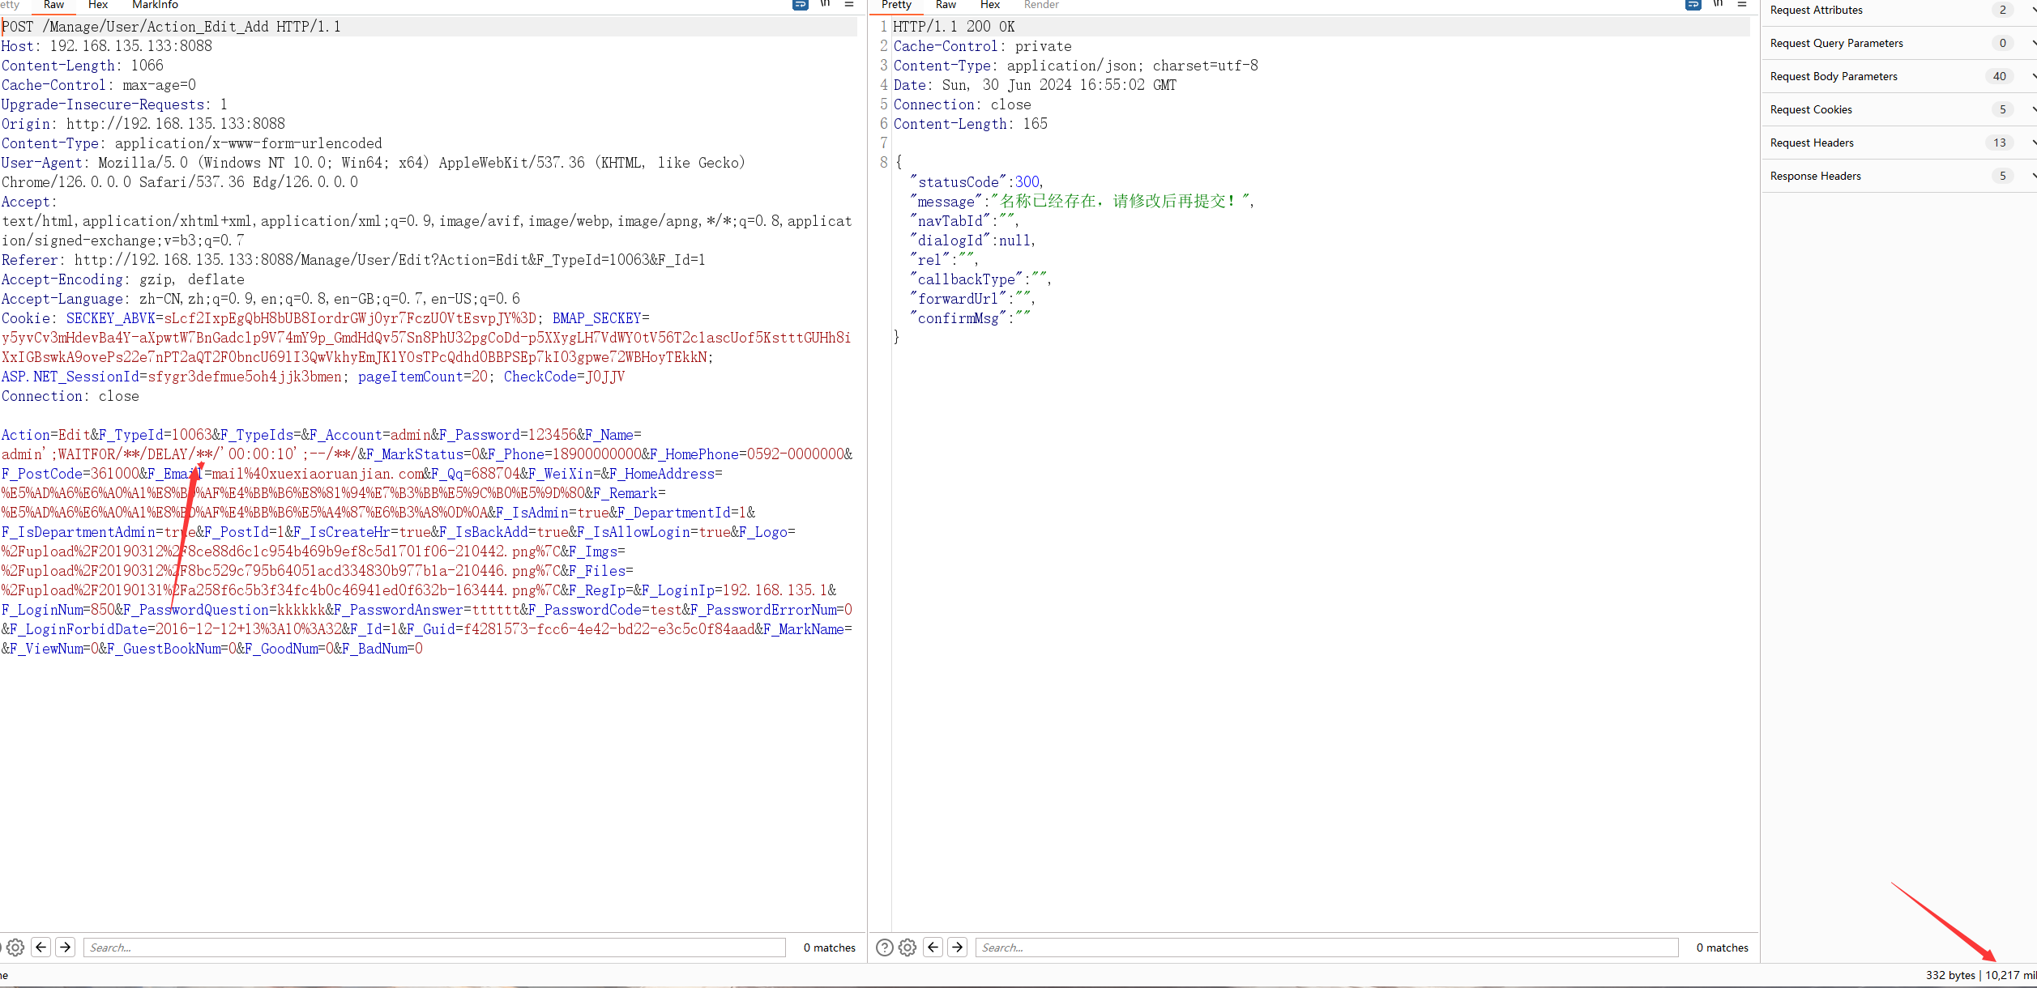Open the MarkInfo request tab
The image size is (2037, 988).
click(155, 5)
